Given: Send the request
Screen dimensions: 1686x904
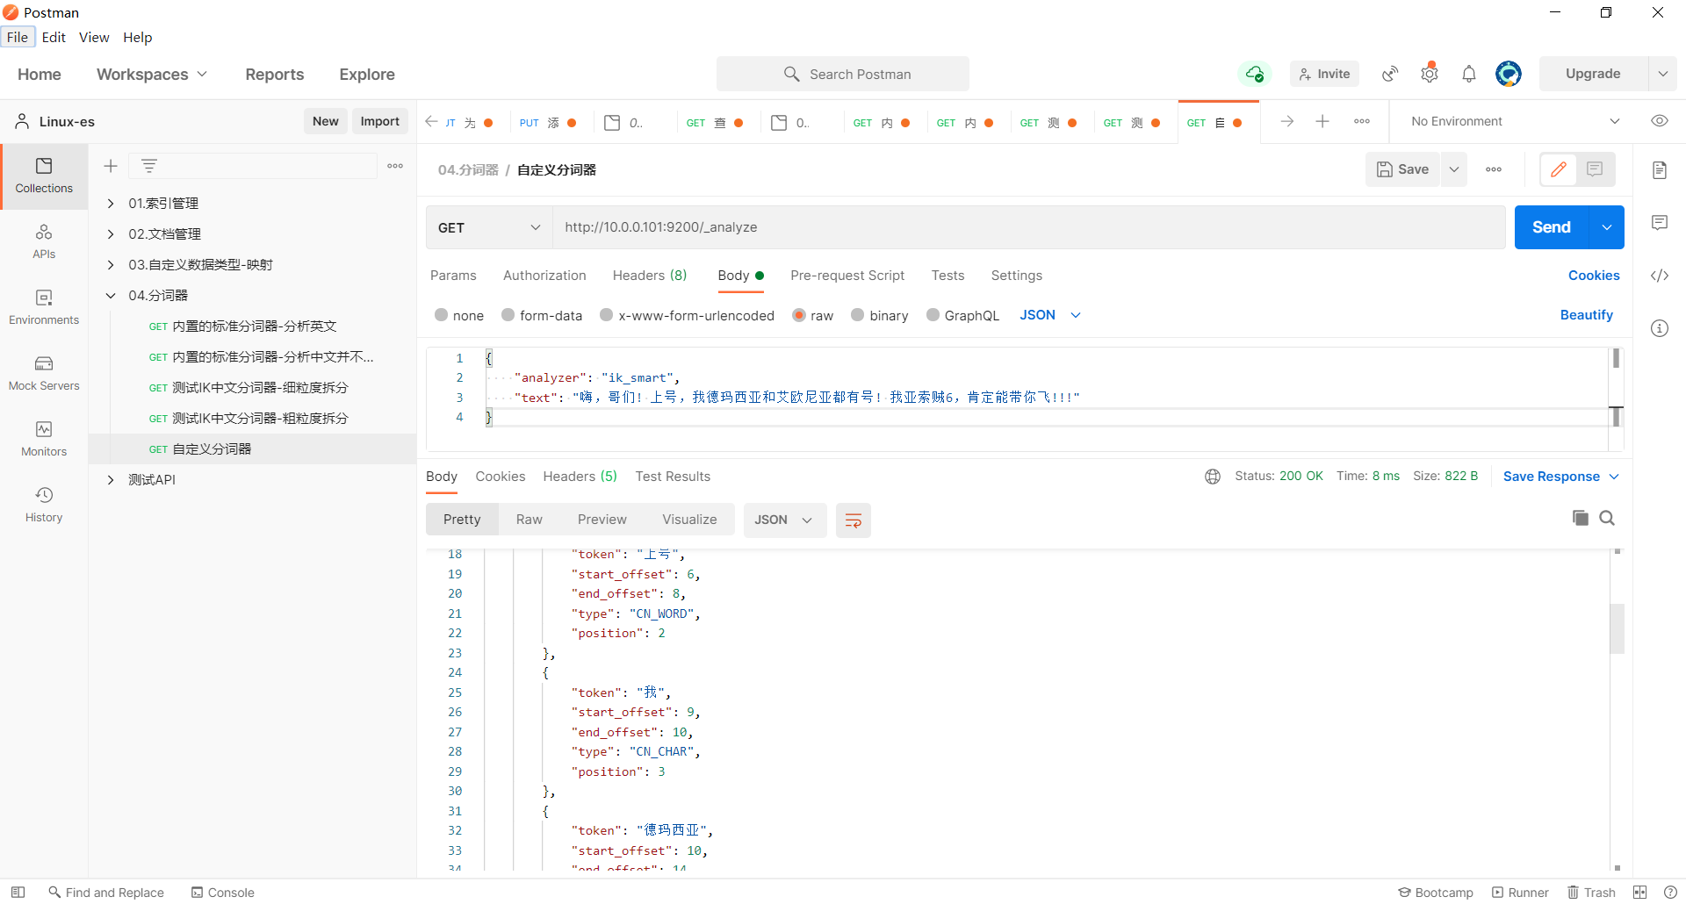Looking at the screenshot, I should [x=1552, y=227].
